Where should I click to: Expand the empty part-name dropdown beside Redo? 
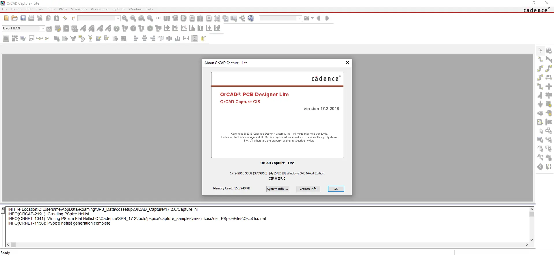point(118,18)
